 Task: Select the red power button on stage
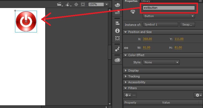click(x=26, y=22)
